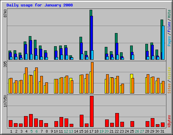Click day label 1 on the axis
173x135 pixels.
[11, 131]
